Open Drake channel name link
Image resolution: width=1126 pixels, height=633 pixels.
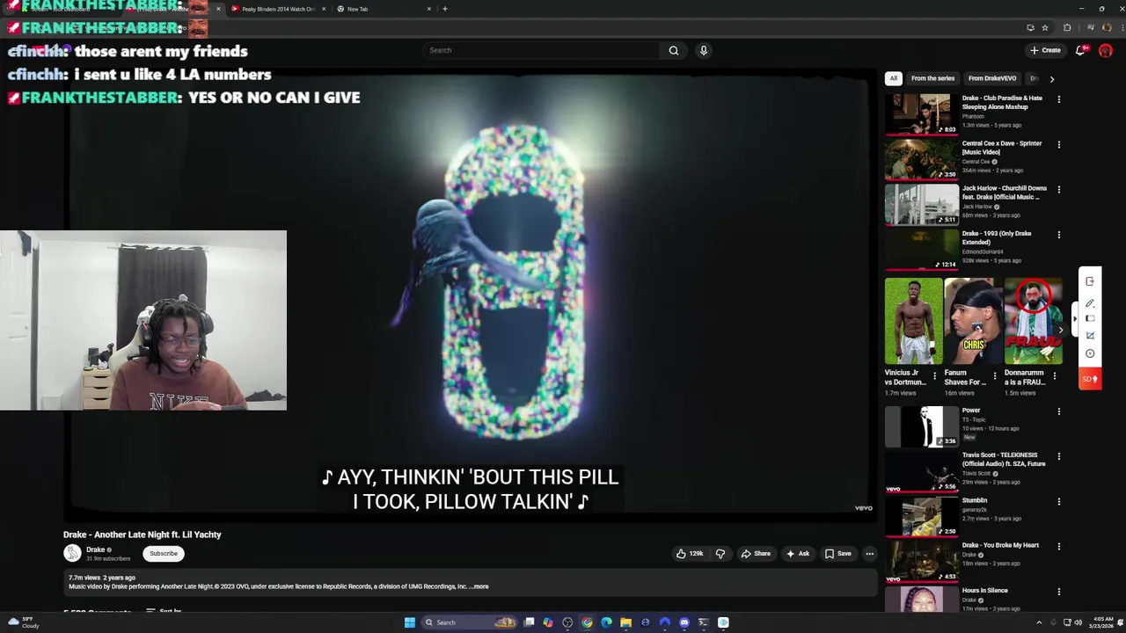click(x=95, y=549)
